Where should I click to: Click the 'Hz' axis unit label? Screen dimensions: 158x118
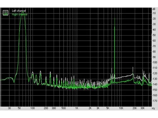click(x=153, y=108)
